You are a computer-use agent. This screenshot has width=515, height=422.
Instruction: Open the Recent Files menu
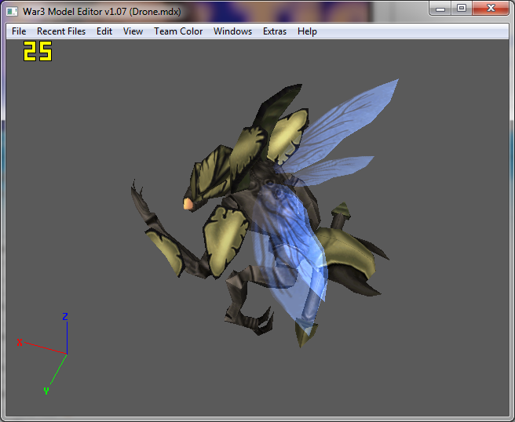click(x=61, y=31)
